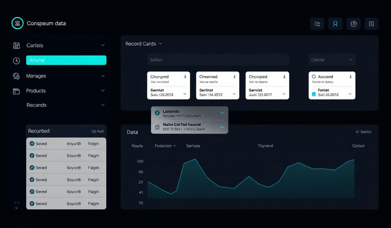The width and height of the screenshot is (391, 228).
Task: Open the Products menu item
Action: pyautogui.click(x=36, y=91)
